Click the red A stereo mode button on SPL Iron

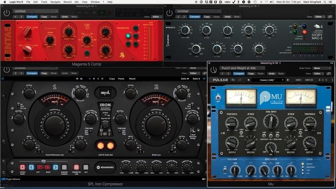(22, 167)
